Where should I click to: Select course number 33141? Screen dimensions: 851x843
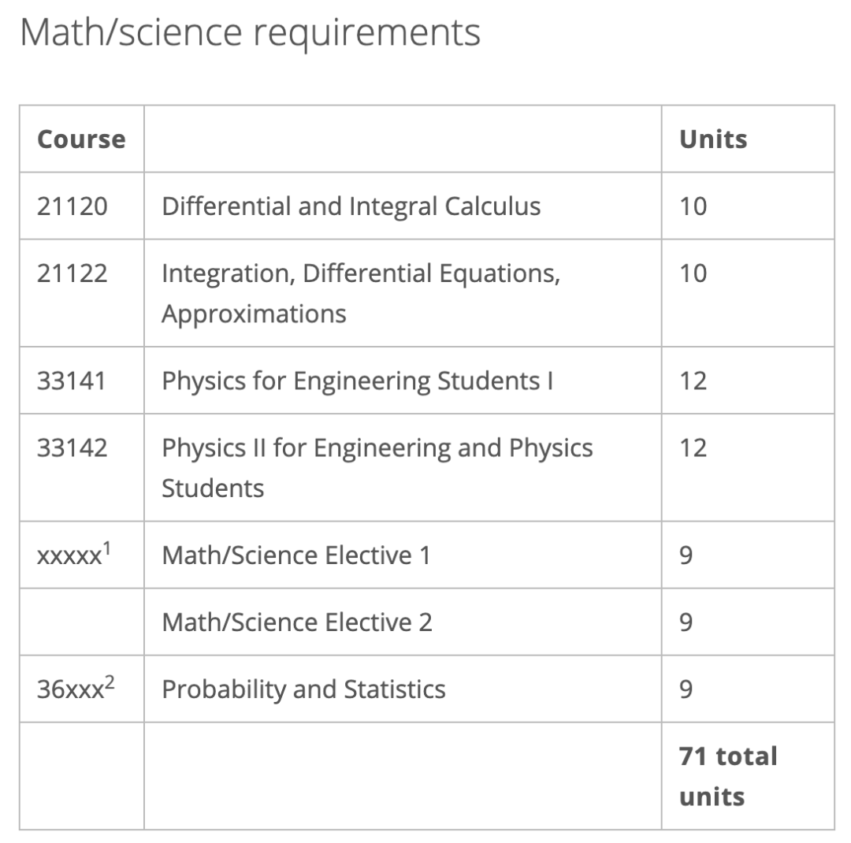click(72, 381)
